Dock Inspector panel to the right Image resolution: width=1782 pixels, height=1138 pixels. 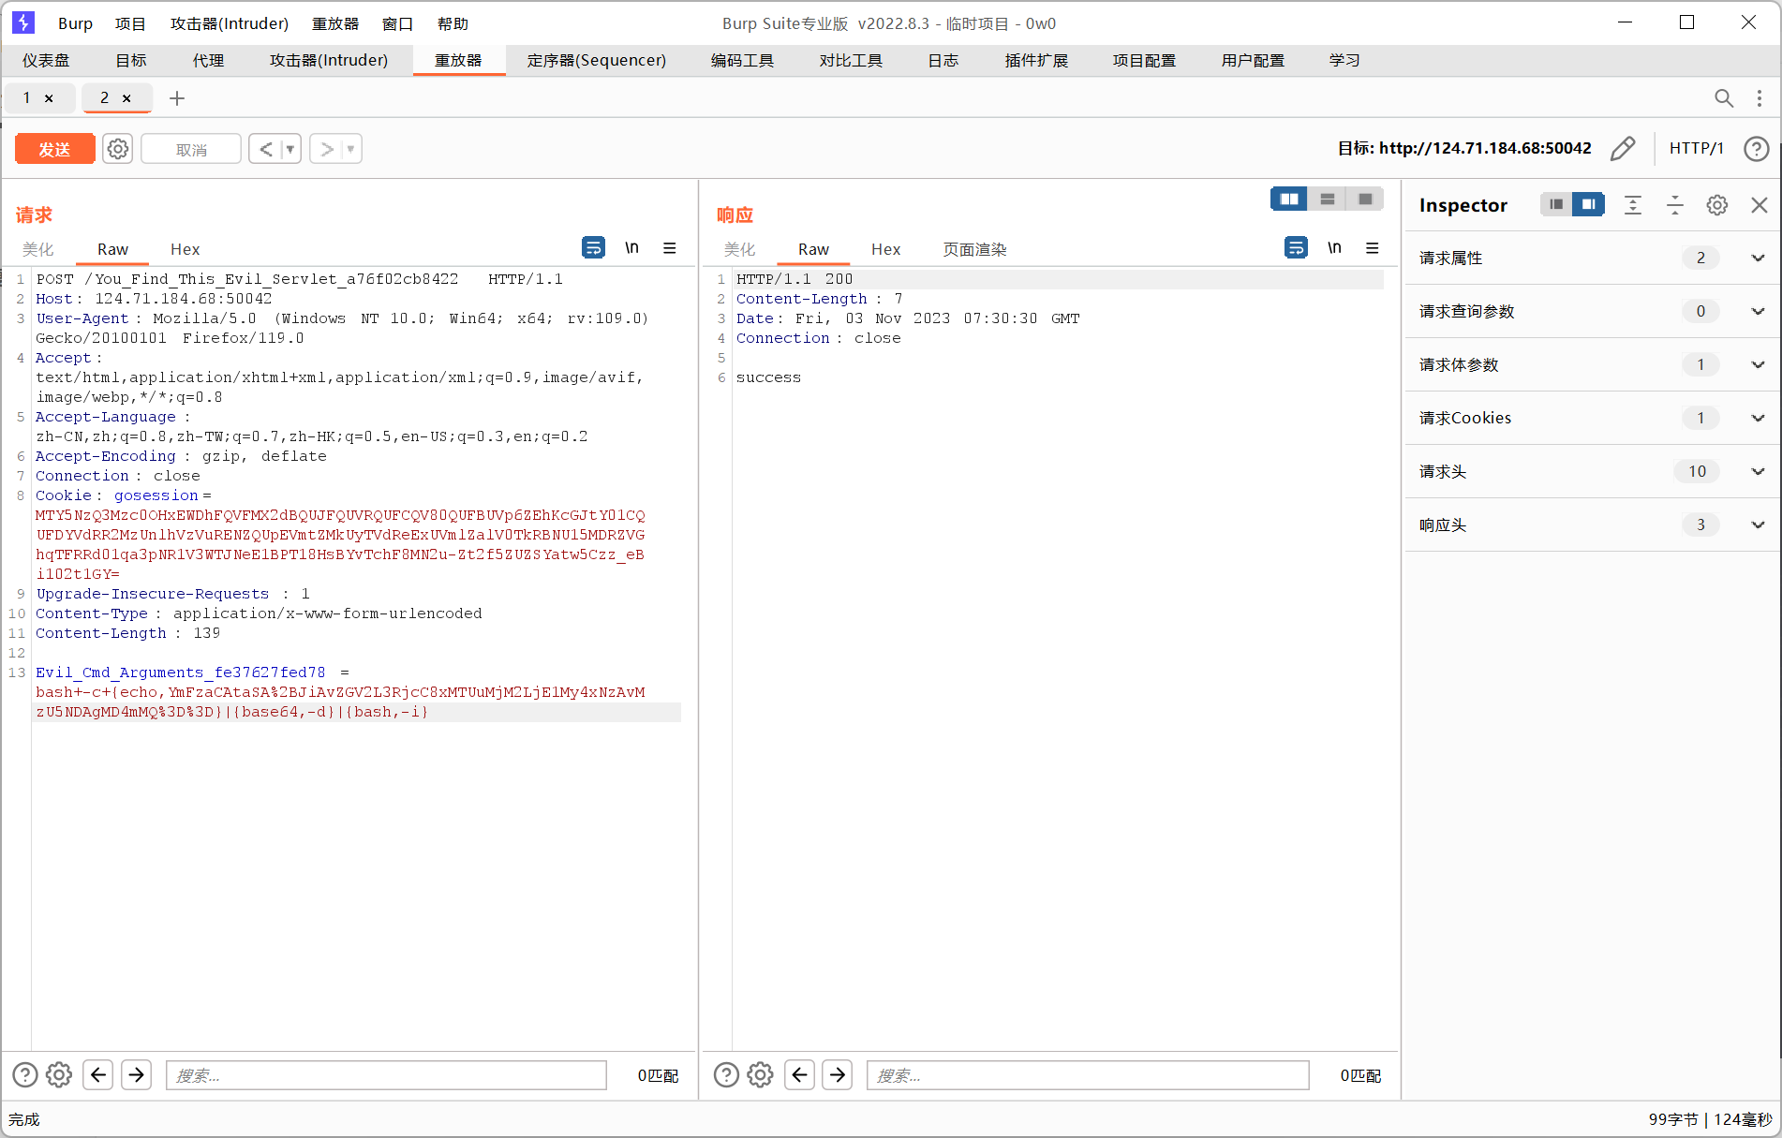coord(1588,204)
